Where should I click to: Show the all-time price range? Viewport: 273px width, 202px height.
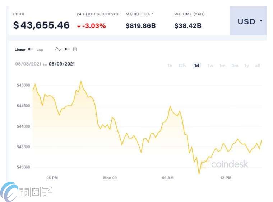258,66
